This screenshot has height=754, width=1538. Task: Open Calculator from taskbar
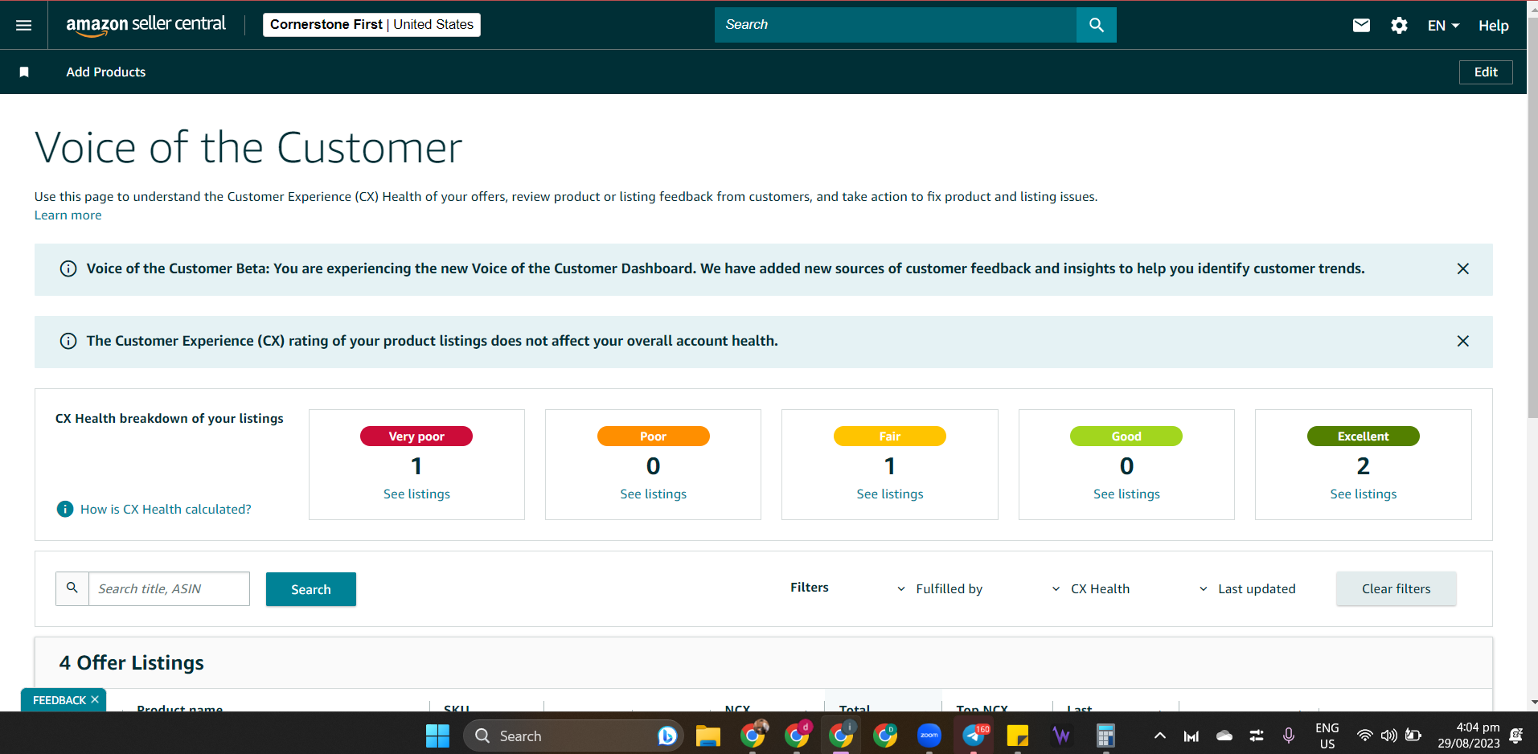[x=1106, y=736]
